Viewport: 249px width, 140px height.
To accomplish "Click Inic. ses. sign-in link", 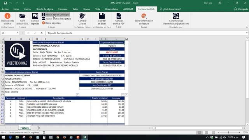I will click(208, 3).
